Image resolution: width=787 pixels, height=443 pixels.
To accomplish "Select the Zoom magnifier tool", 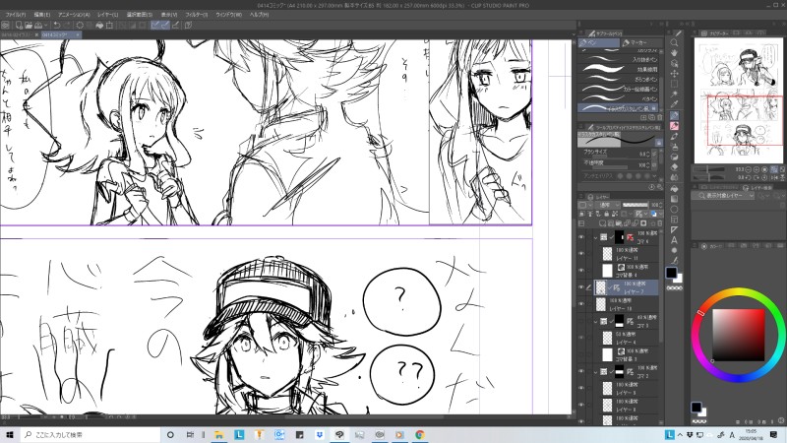I will click(674, 43).
